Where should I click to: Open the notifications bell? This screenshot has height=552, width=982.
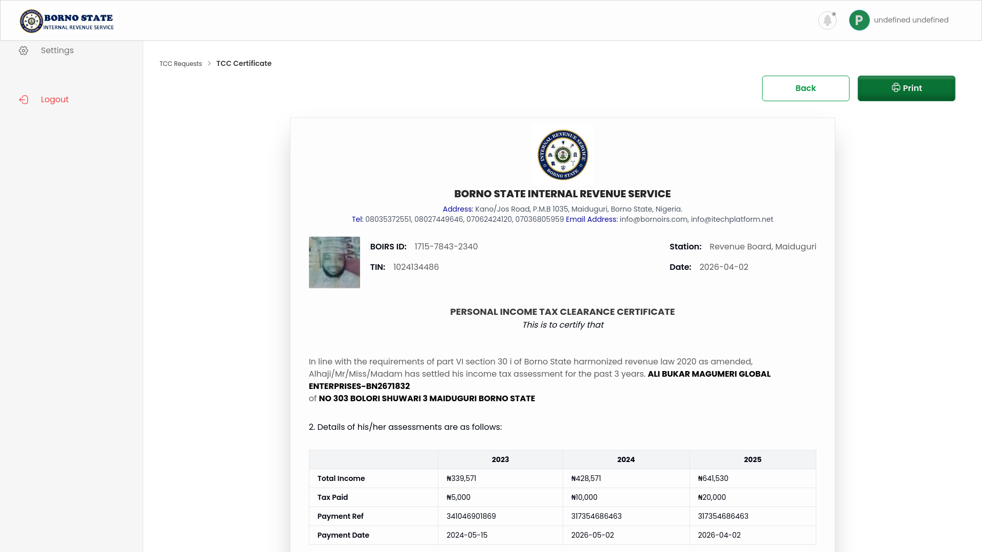pyautogui.click(x=827, y=20)
